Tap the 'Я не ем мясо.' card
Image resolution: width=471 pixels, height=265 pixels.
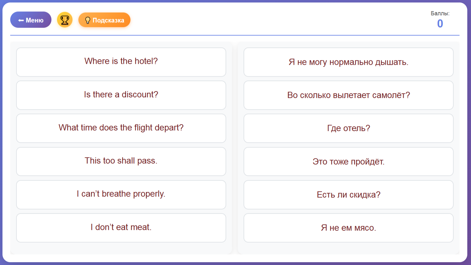(348, 228)
